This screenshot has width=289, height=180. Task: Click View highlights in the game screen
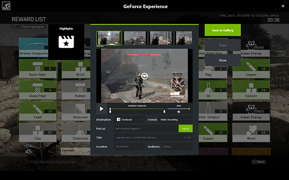(28, 27)
